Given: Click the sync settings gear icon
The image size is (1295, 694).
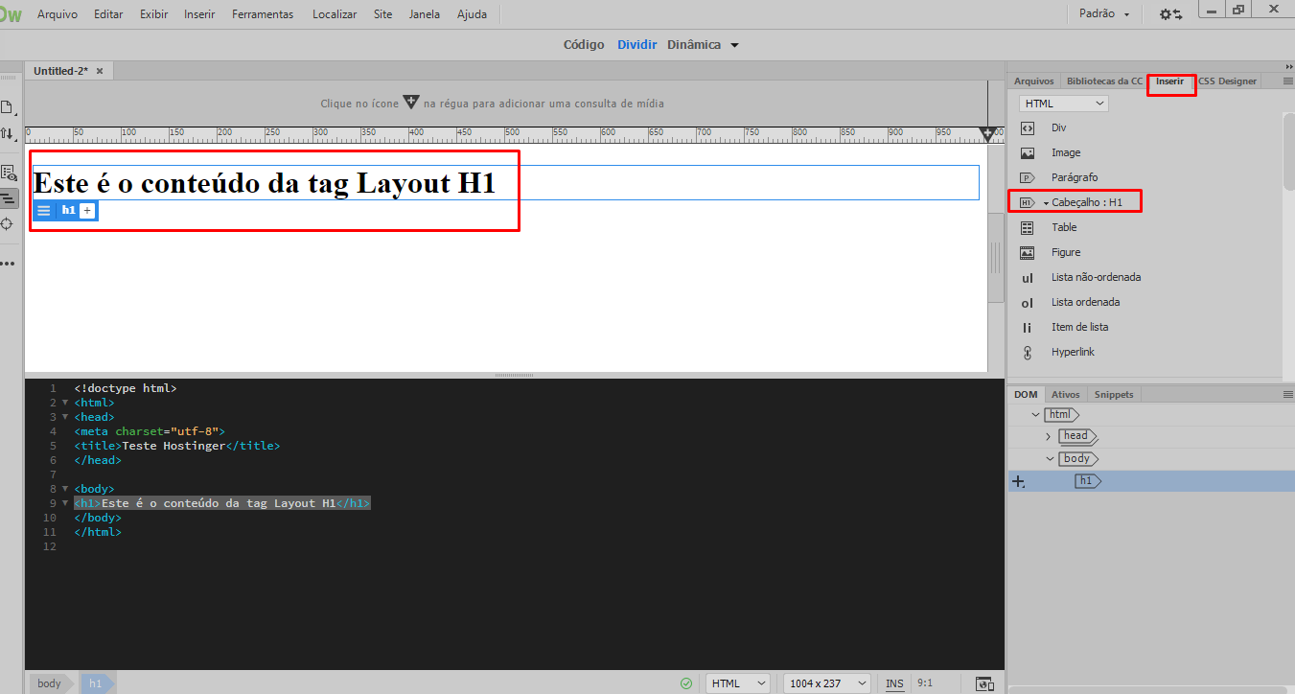Looking at the screenshot, I should [1170, 14].
